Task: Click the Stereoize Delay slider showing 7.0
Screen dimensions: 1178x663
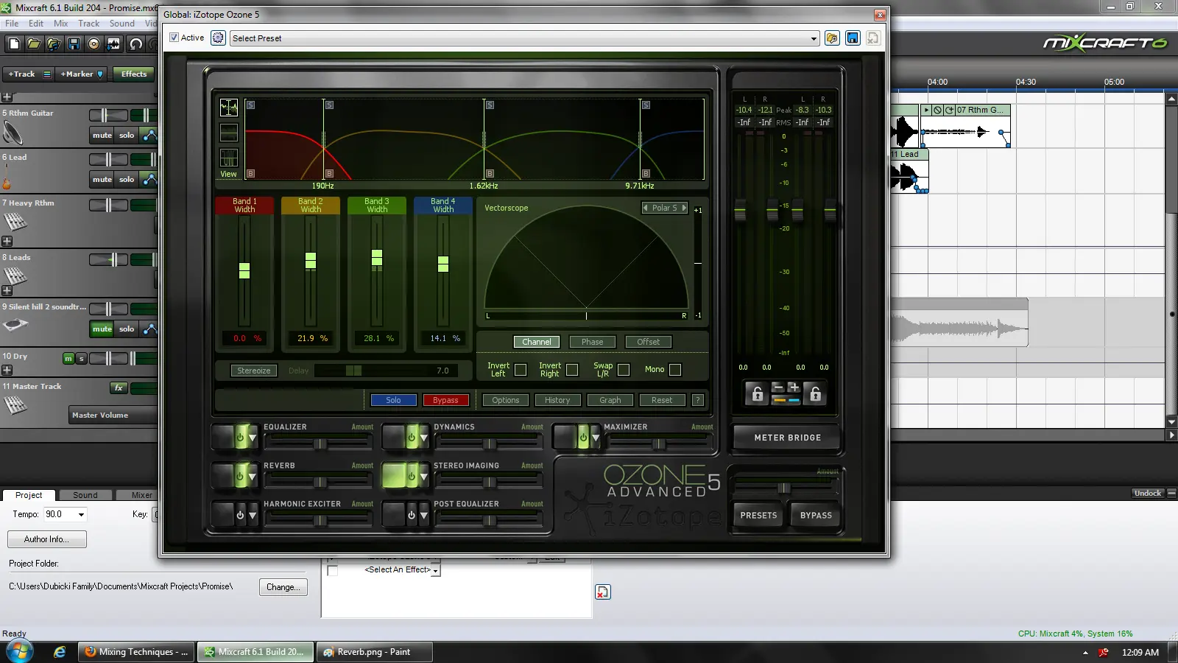Action: point(386,371)
